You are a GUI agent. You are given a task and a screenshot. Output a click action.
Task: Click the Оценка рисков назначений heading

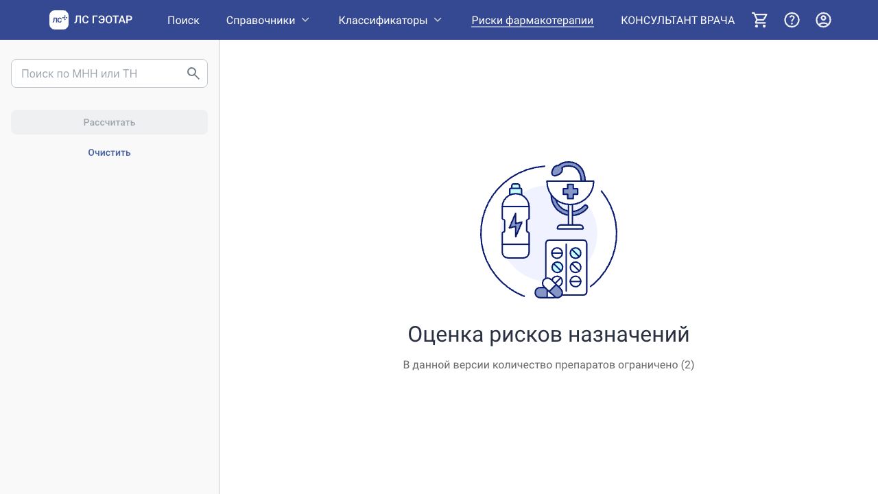coord(549,334)
